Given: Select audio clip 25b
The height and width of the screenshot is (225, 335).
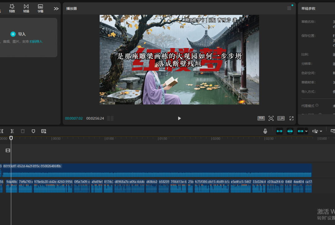Looking at the screenshot, I should 190,186.
